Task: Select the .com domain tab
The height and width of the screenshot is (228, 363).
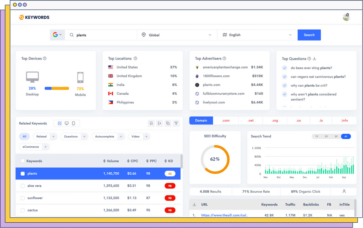Action: tap(226, 120)
